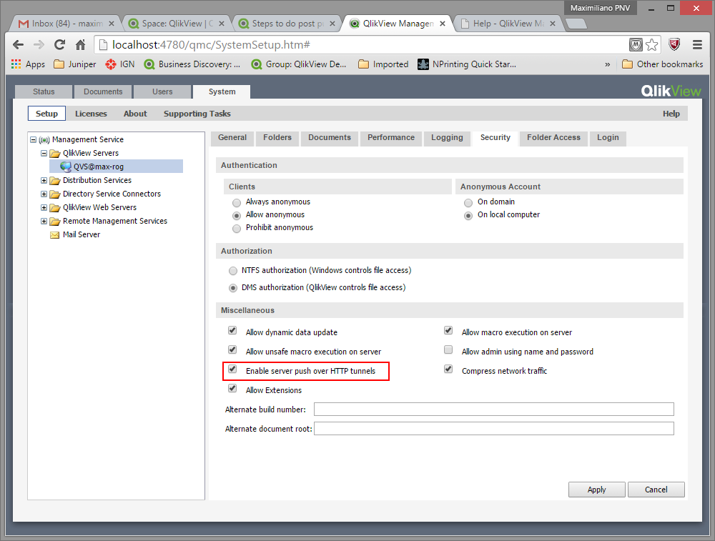The height and width of the screenshot is (541, 715).
Task: Click the Apply button
Action: point(596,490)
